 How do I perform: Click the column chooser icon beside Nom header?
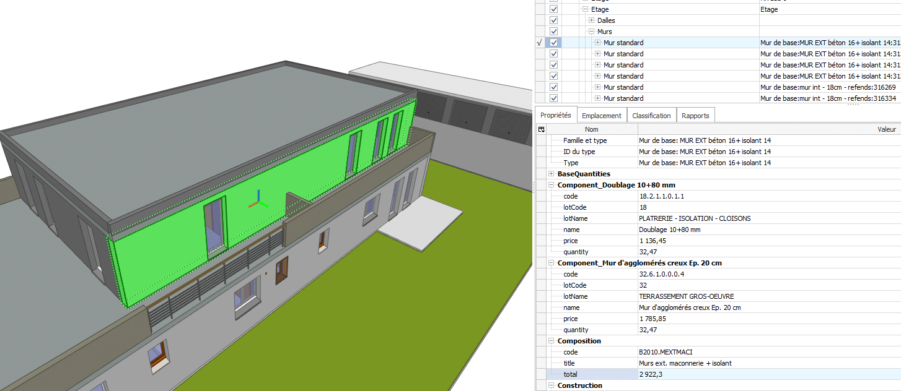pyautogui.click(x=541, y=129)
